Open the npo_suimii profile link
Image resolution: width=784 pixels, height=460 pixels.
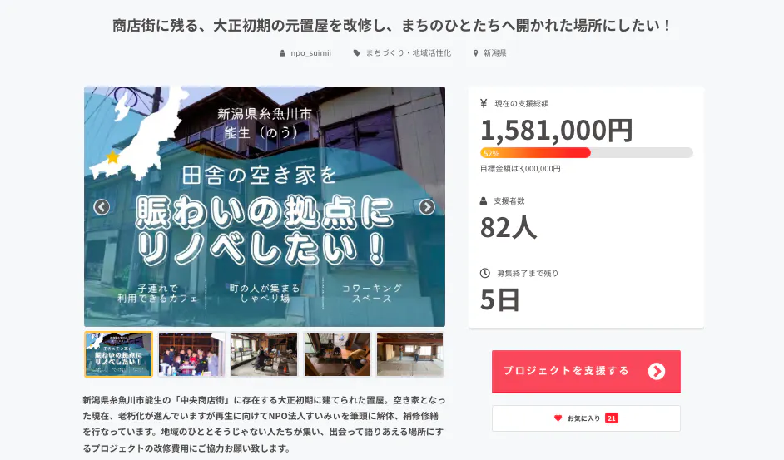(310, 53)
